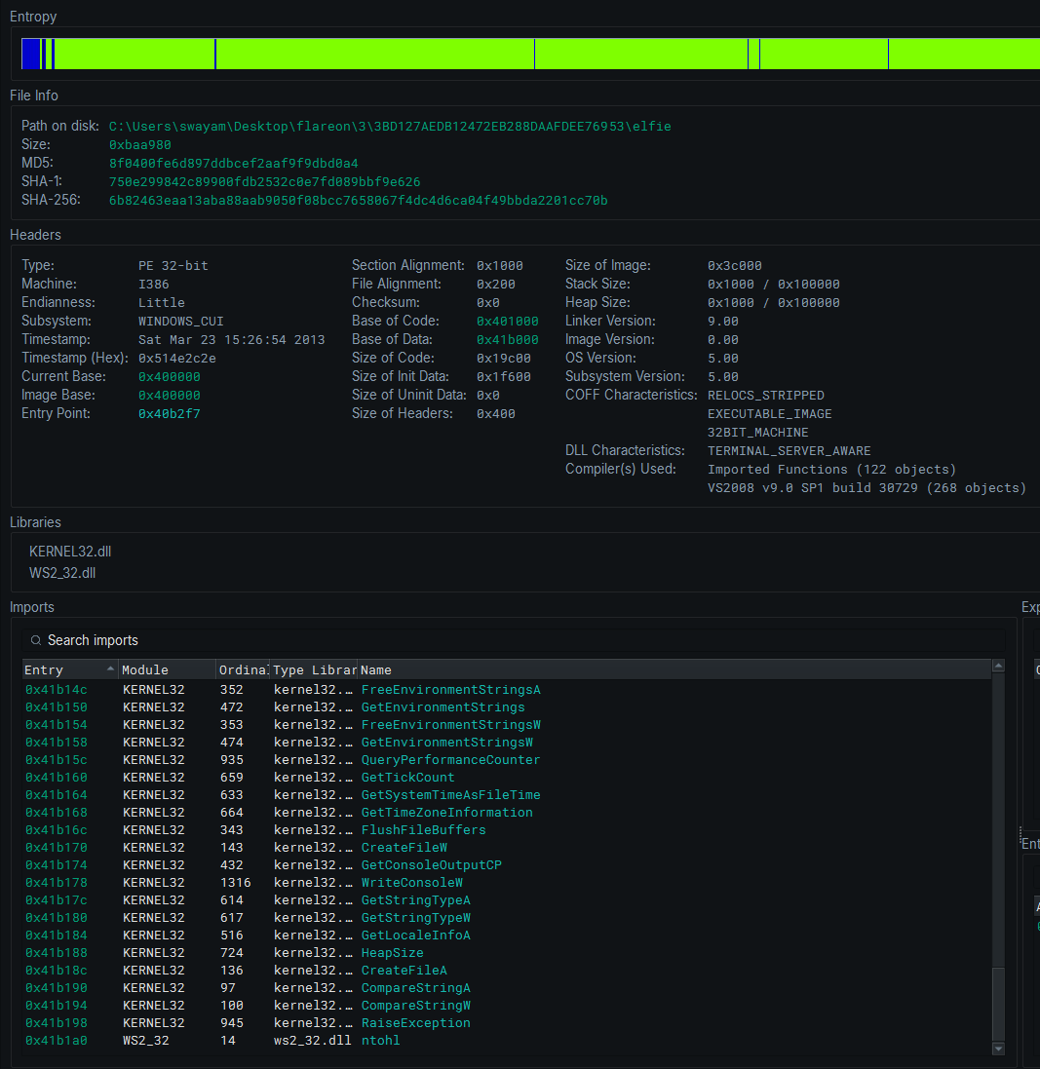1040x1069 pixels.
Task: Select the CreateFileW import name
Action: click(404, 848)
